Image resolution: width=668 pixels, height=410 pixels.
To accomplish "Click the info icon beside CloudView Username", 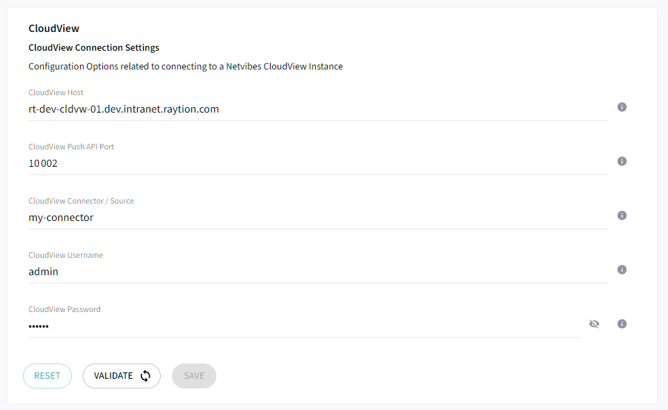I will pyautogui.click(x=622, y=270).
